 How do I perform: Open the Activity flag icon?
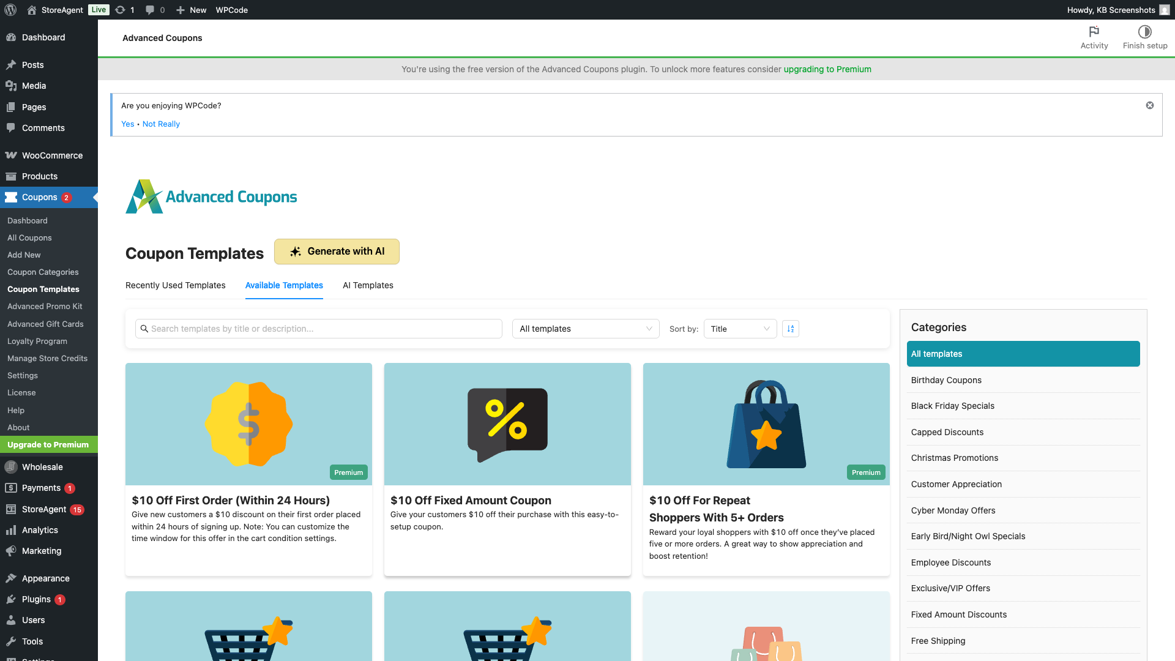pos(1094,32)
